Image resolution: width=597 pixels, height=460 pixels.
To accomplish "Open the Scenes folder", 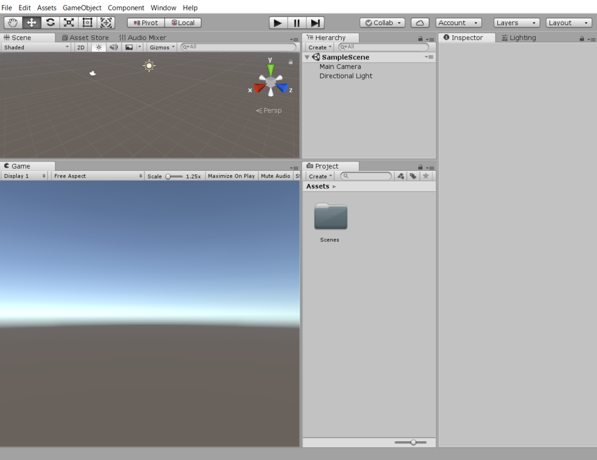I will point(331,222).
